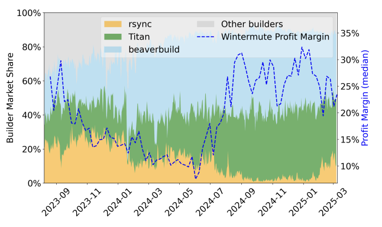Click the 35% right axis tick label
Viewport: 382px width, 227px height.
point(349,33)
